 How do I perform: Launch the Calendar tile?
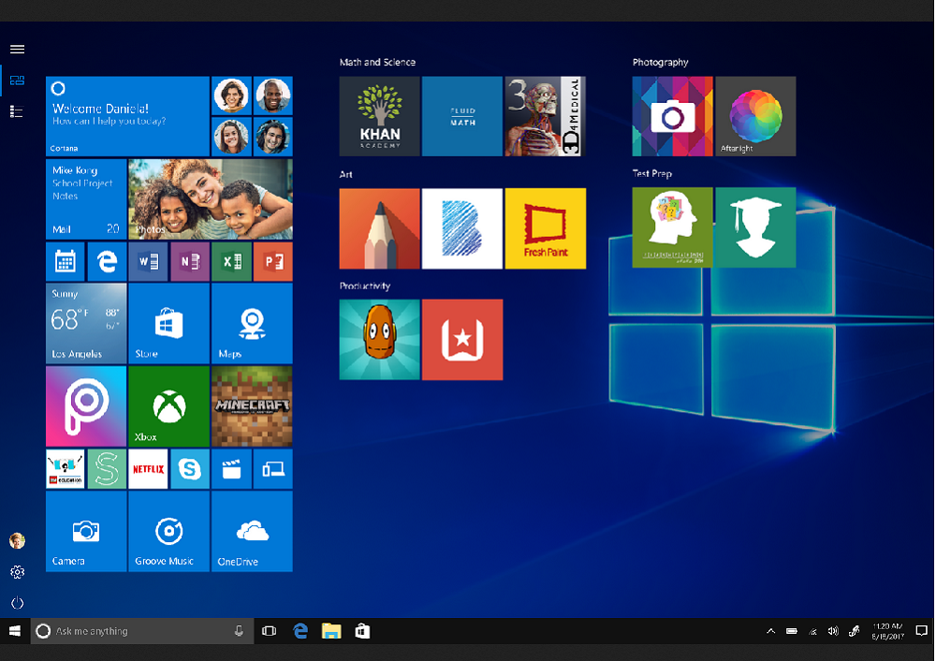pyautogui.click(x=66, y=261)
